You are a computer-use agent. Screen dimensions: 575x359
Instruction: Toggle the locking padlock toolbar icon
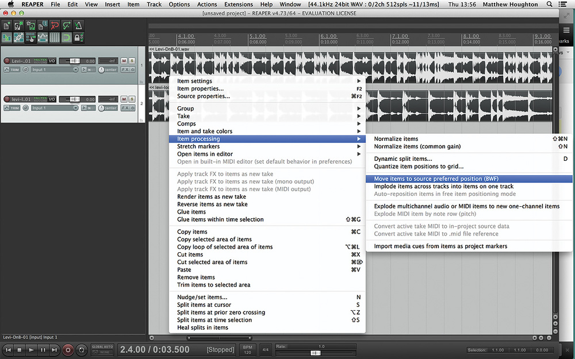[78, 37]
